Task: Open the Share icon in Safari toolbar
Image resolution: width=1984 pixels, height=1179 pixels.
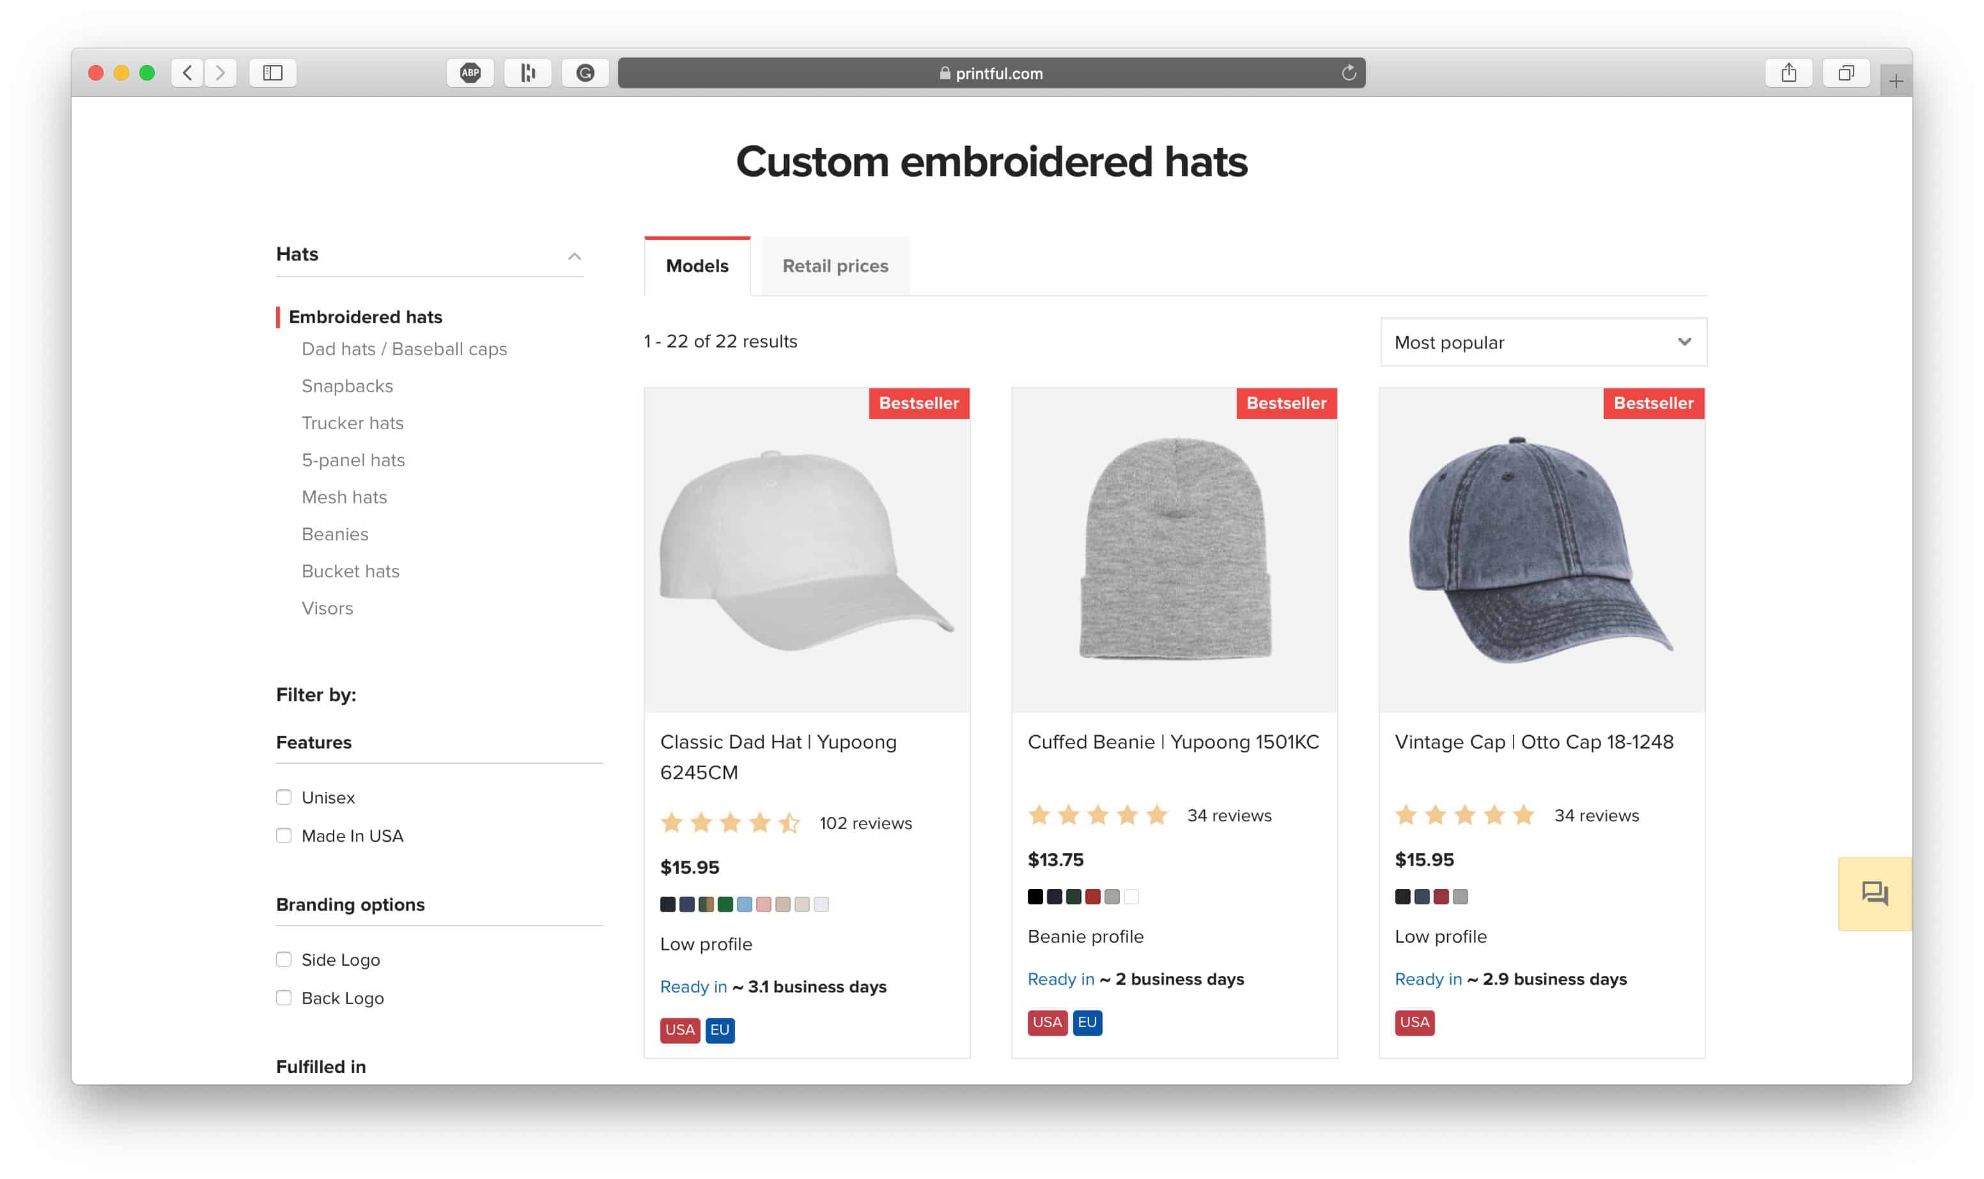Action: point(1788,73)
